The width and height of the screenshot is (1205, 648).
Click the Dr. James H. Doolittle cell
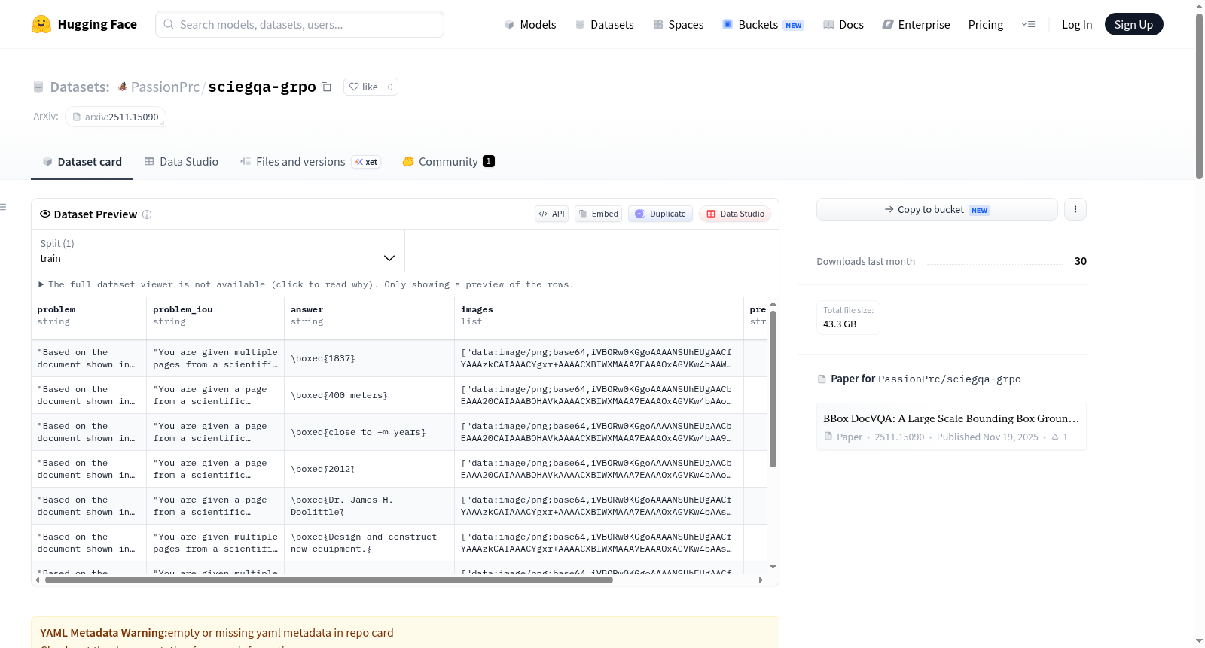pos(370,506)
